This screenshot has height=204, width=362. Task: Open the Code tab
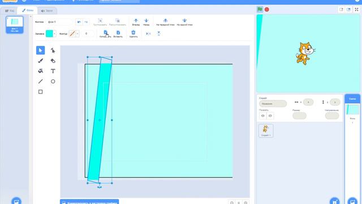point(10,11)
